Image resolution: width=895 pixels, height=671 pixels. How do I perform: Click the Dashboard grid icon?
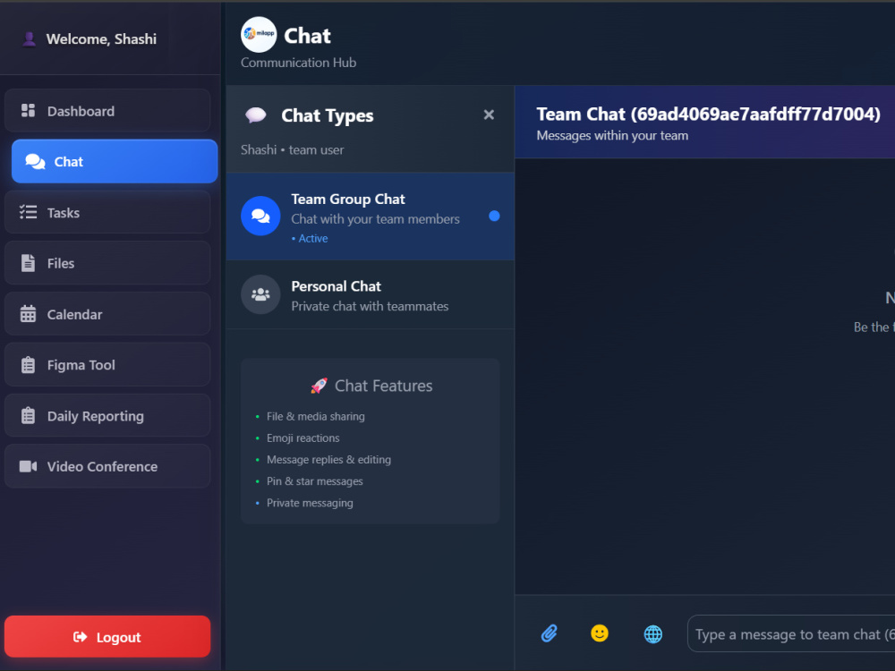pyautogui.click(x=28, y=111)
